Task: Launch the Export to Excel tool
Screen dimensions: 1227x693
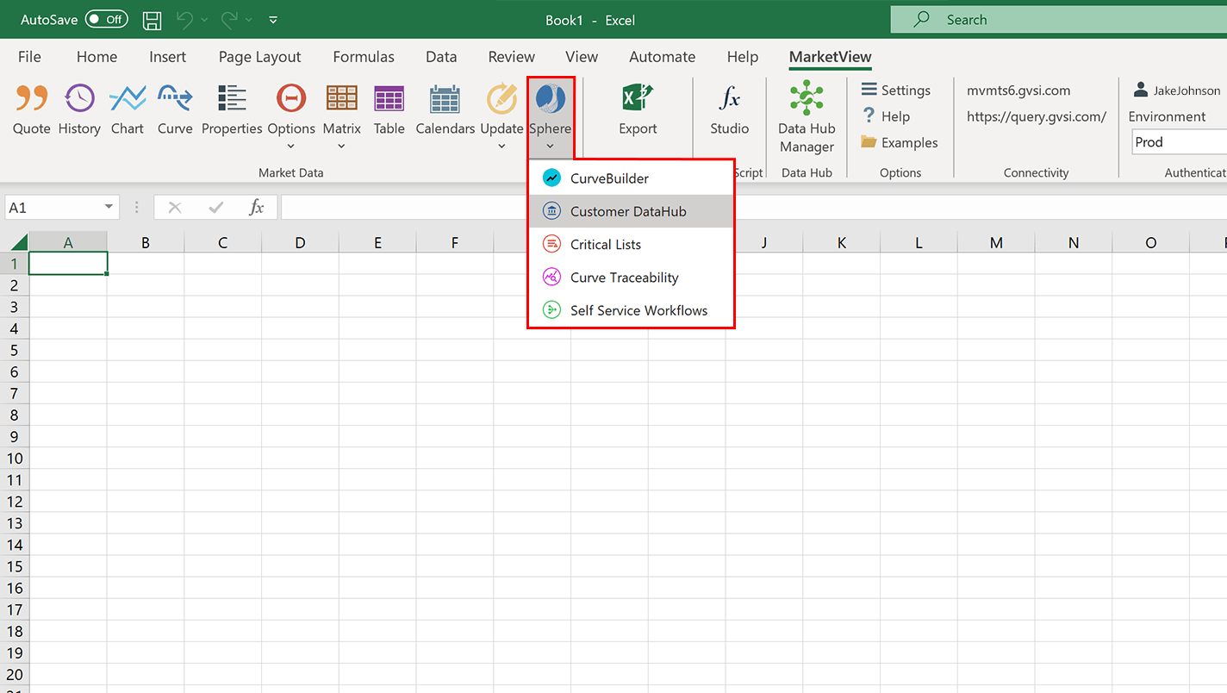Action: [638, 110]
